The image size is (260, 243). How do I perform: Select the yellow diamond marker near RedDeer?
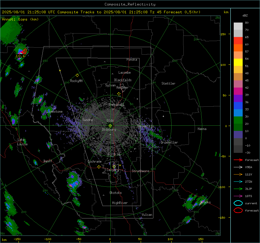tap(119, 94)
